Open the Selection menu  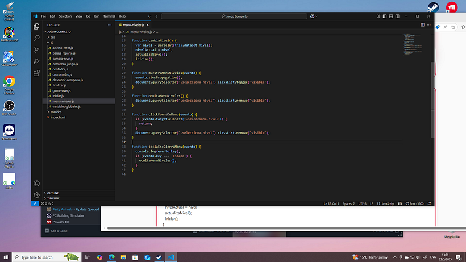click(x=65, y=16)
